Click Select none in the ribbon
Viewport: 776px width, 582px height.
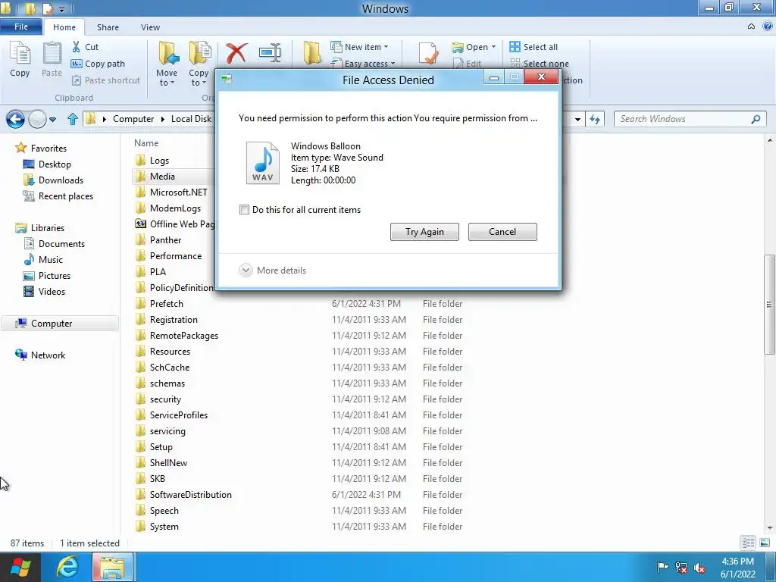540,64
